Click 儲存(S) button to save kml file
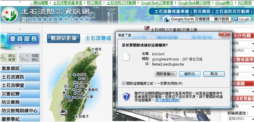254x122 pixels. 190,74
